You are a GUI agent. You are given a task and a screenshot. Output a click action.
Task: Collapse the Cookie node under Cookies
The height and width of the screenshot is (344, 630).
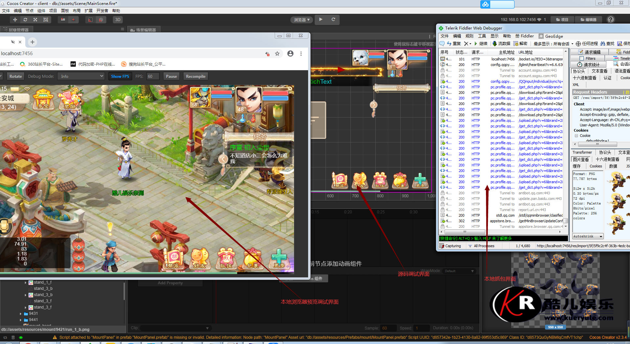pyautogui.click(x=576, y=136)
